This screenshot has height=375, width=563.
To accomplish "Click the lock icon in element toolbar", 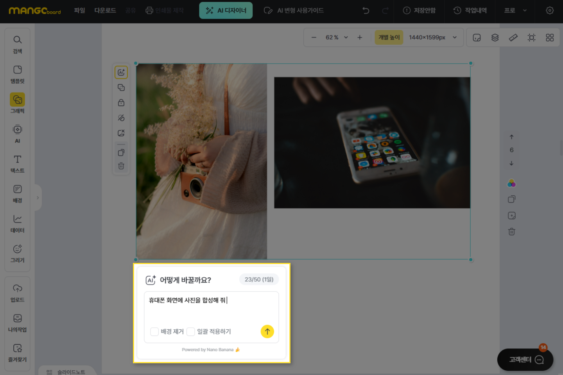I will point(121,103).
